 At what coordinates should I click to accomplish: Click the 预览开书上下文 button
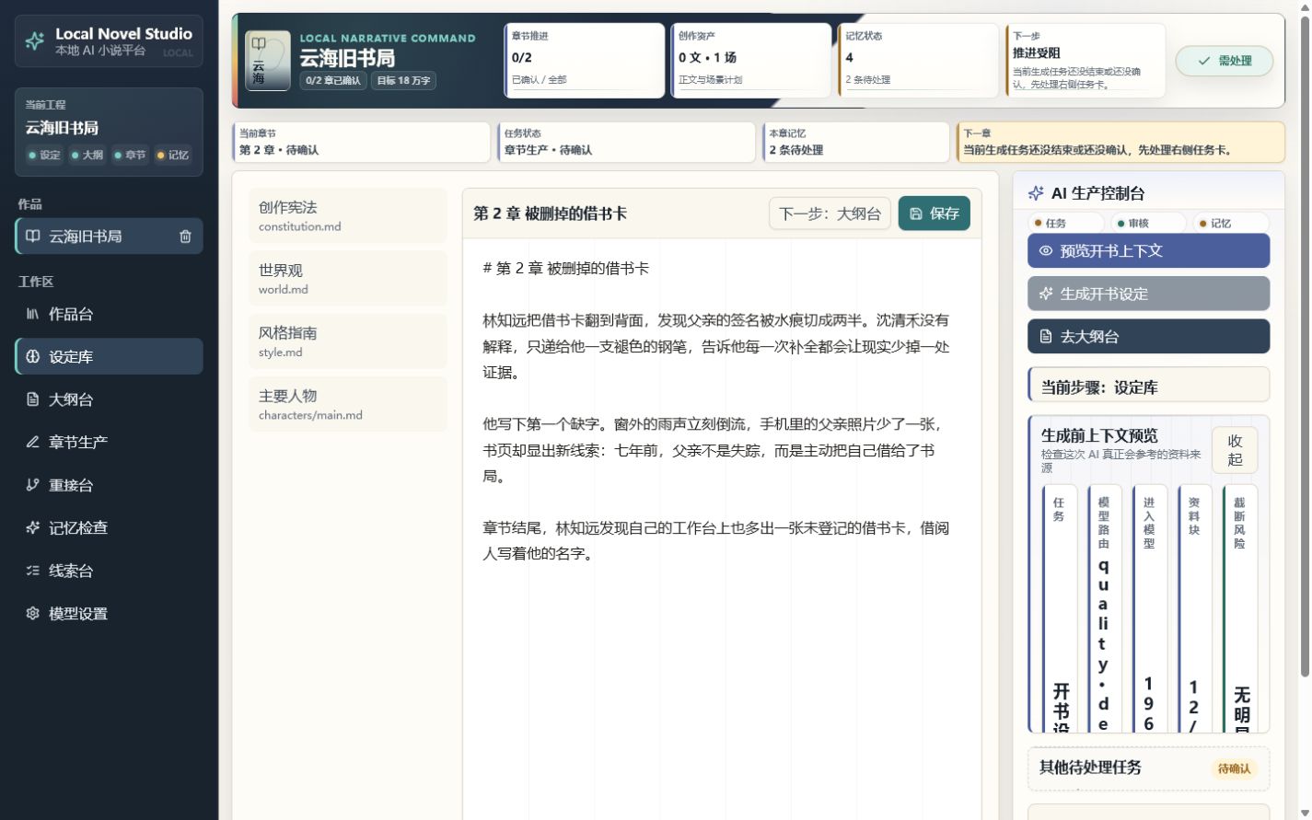pyautogui.click(x=1148, y=250)
